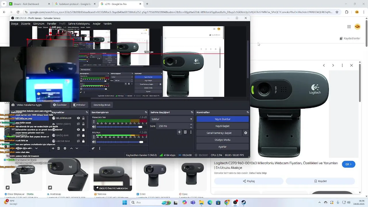This screenshot has height=207, width=368.
Task: Add a new source in Kaynaklar panel
Action: pyautogui.click(x=53, y=148)
